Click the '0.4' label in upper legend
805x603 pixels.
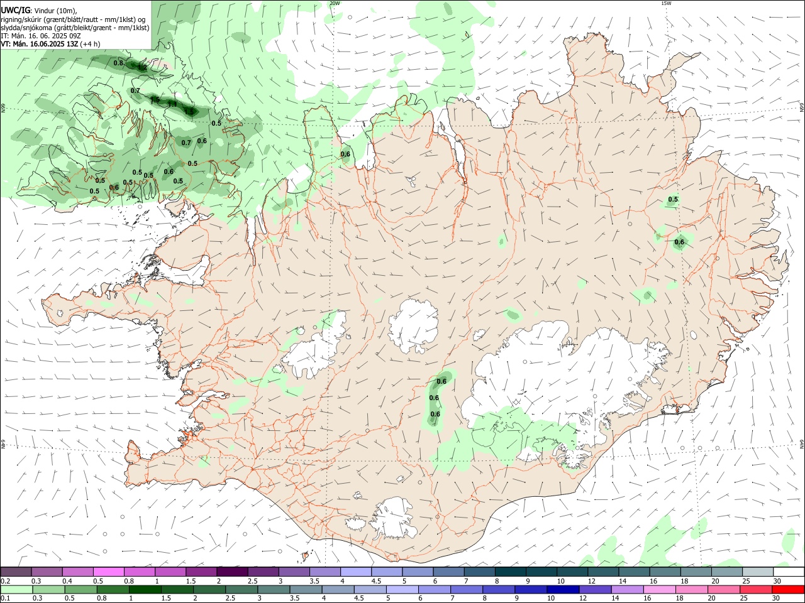tap(67, 581)
